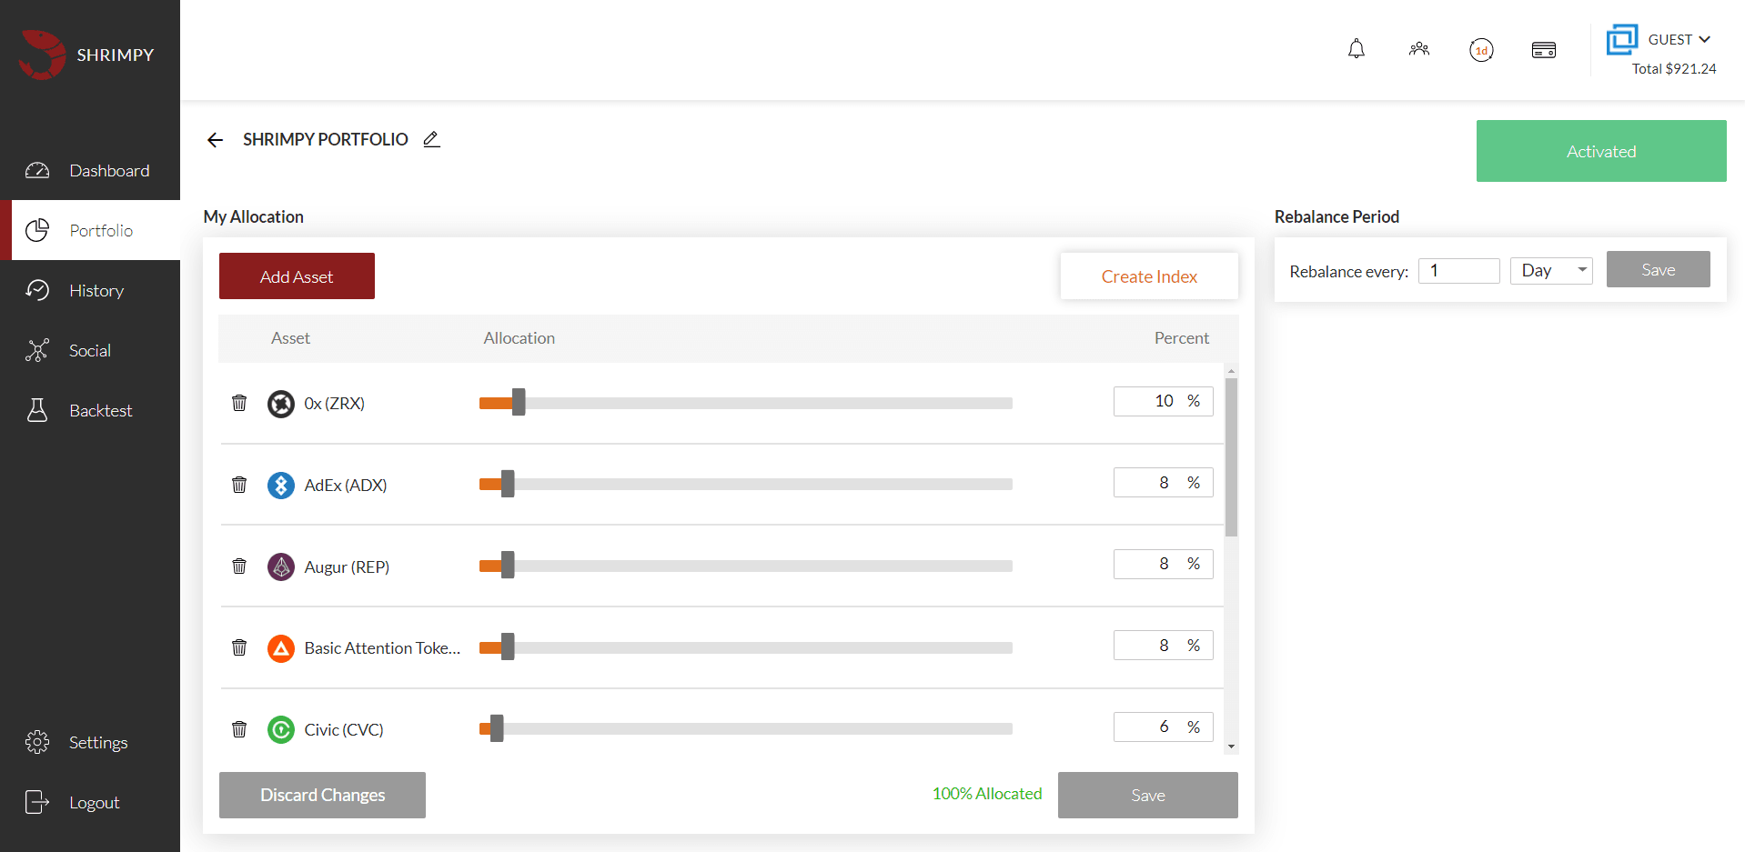Select Portfolio in the sidebar
Image resolution: width=1745 pixels, height=852 pixels.
tap(90, 230)
